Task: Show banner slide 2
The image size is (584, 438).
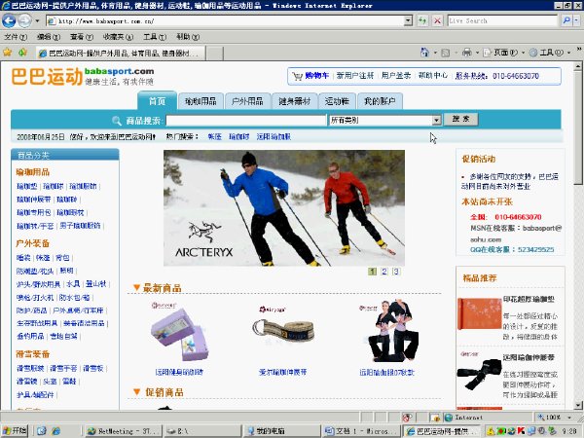Action: (384, 272)
